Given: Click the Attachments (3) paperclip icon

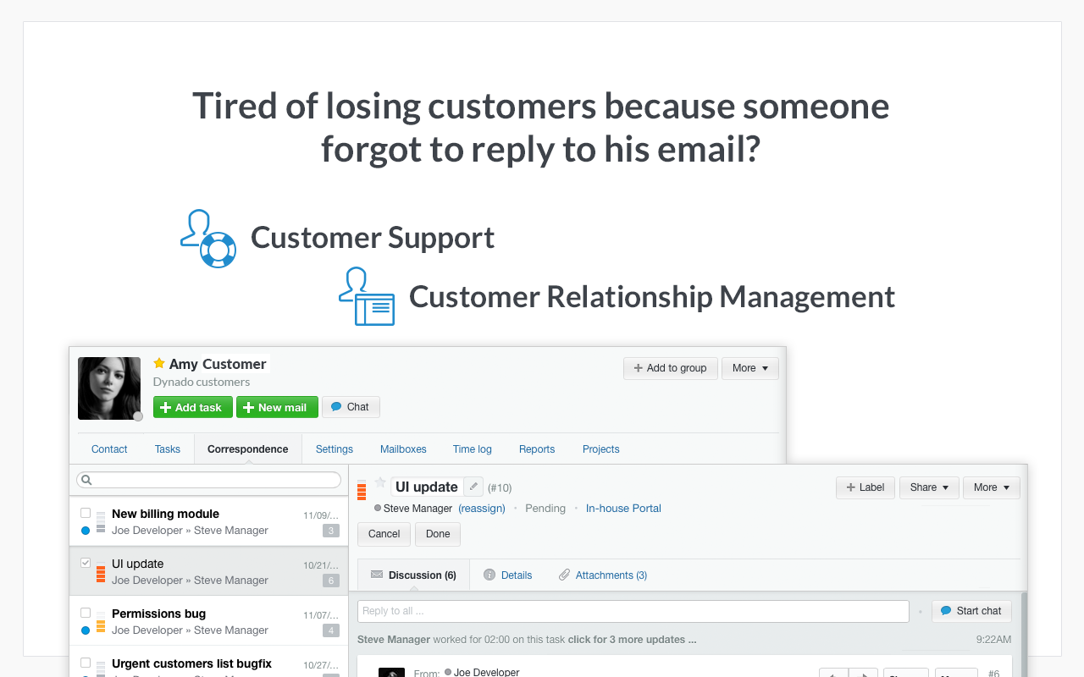Looking at the screenshot, I should point(564,575).
